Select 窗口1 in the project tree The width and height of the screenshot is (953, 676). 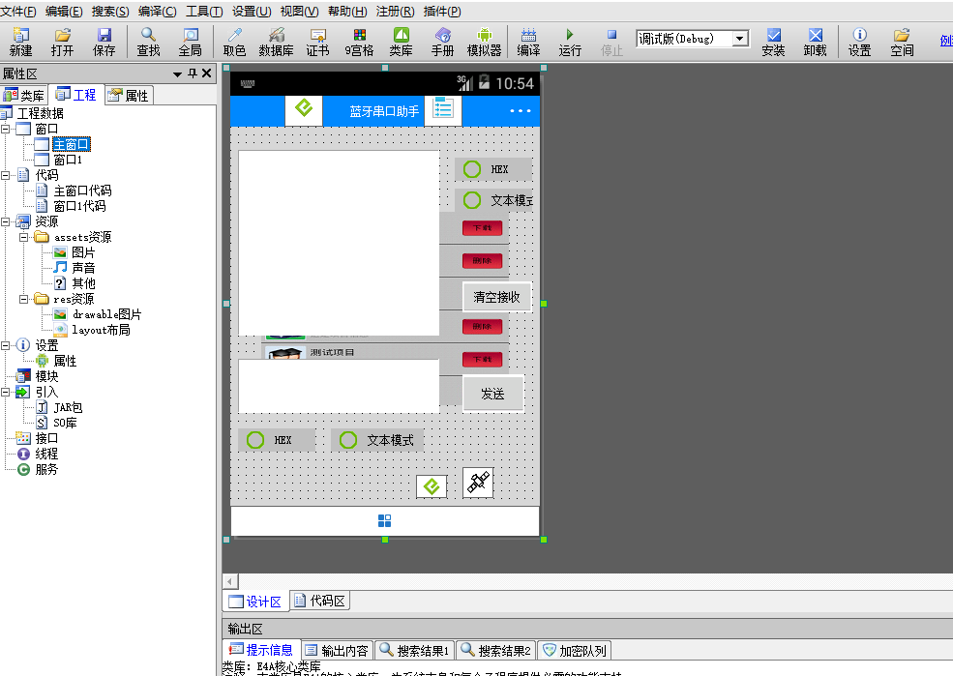68,160
